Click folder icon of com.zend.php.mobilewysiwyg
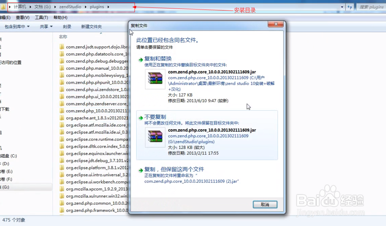This screenshot has width=386, height=226. pyautogui.click(x=62, y=75)
